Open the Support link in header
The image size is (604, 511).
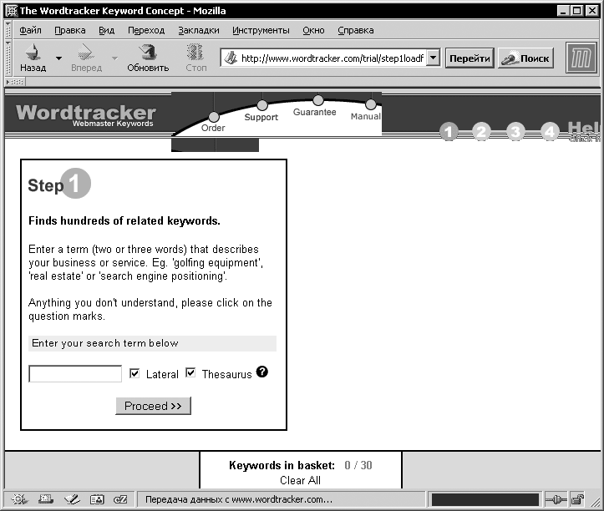pyautogui.click(x=261, y=117)
